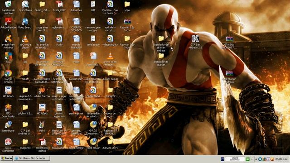
Task: Select the 'crack gta san andreas' archive
Action: 229,76
